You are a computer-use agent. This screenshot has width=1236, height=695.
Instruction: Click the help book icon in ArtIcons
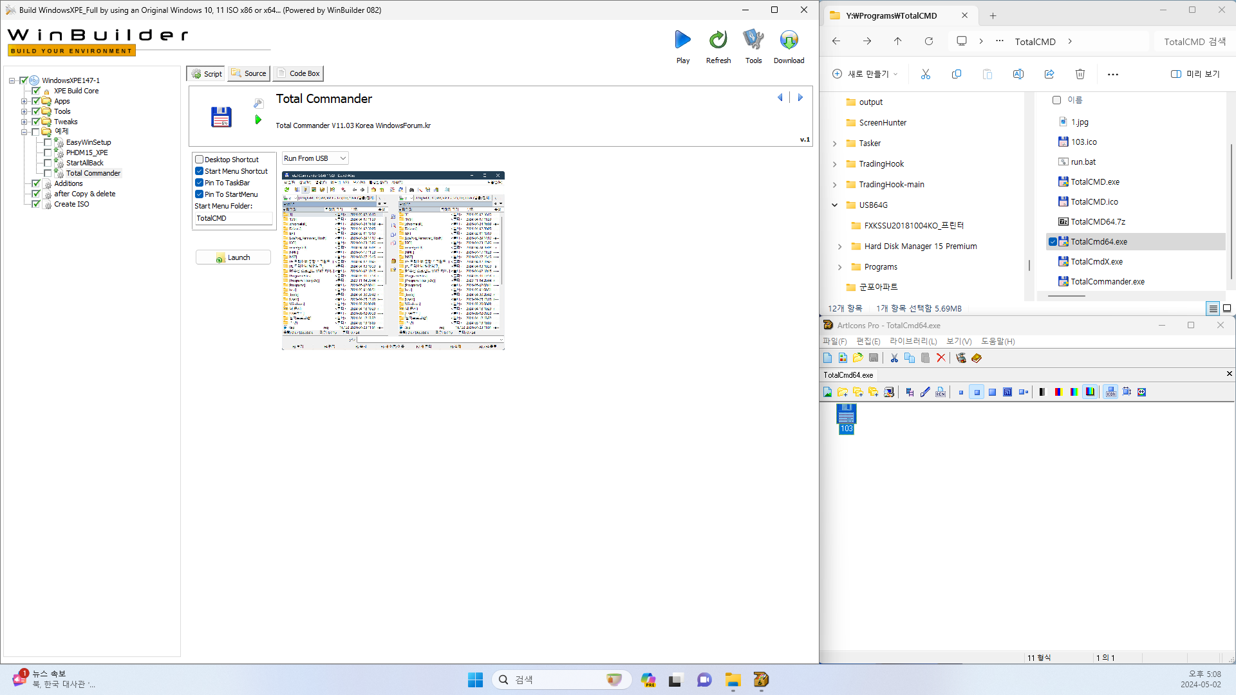[x=977, y=358]
